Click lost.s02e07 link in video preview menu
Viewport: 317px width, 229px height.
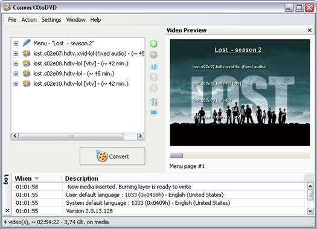[x=229, y=66]
